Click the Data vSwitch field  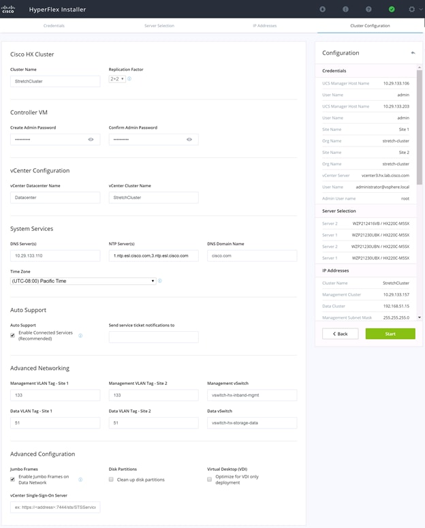[252, 422]
